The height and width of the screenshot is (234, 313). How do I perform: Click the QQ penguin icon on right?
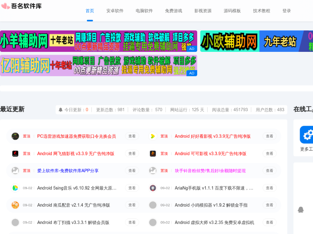pos(300,210)
